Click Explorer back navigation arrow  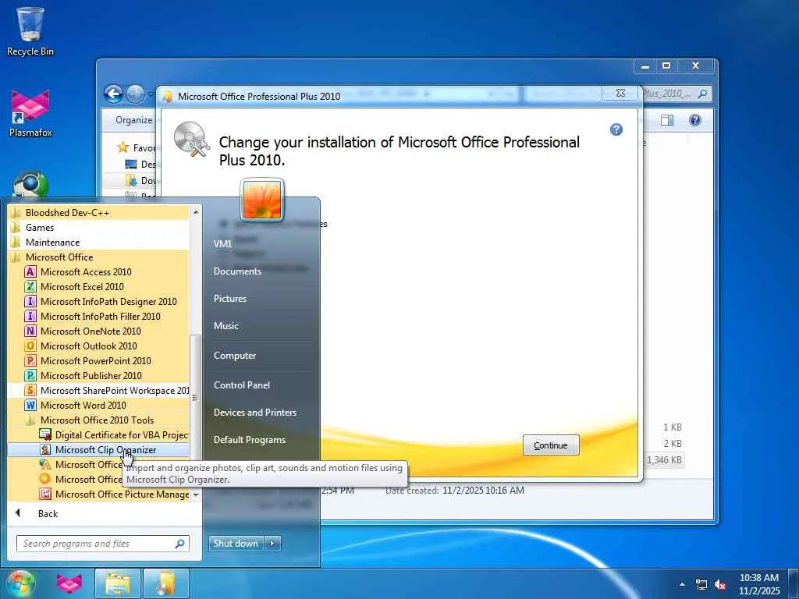[x=113, y=94]
